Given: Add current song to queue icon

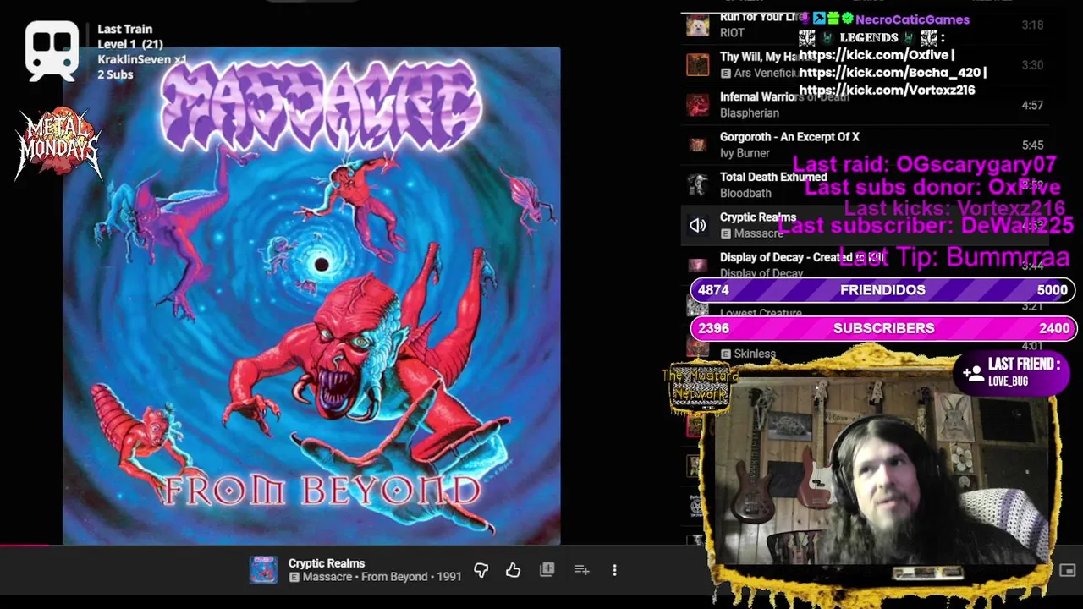Looking at the screenshot, I should coord(582,570).
